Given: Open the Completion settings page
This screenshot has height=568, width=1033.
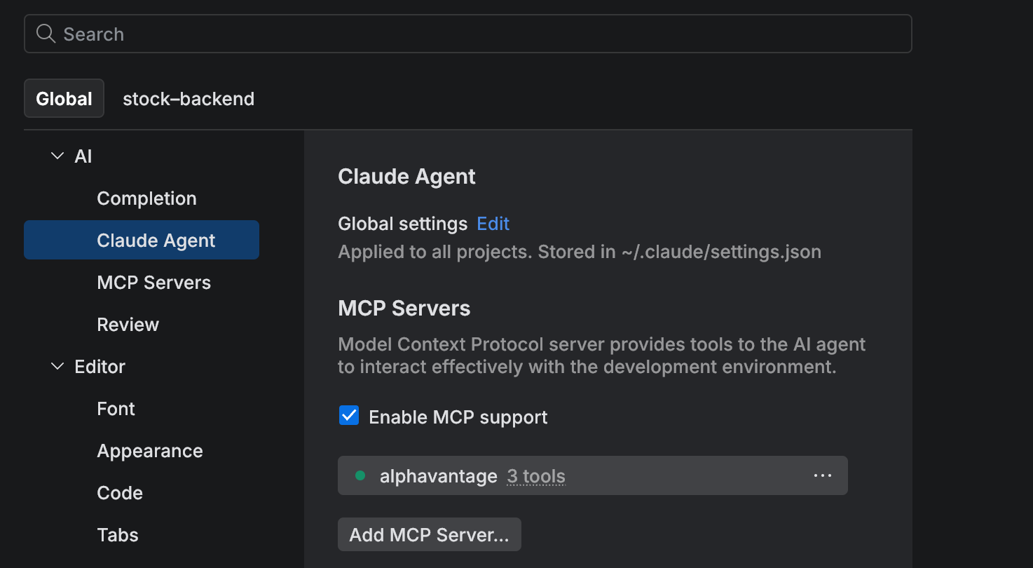Looking at the screenshot, I should [146, 198].
